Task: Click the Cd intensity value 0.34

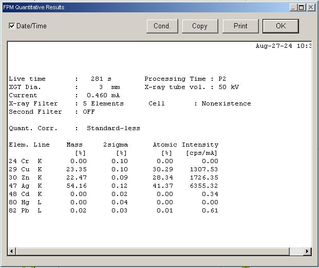Action: click(x=210, y=194)
